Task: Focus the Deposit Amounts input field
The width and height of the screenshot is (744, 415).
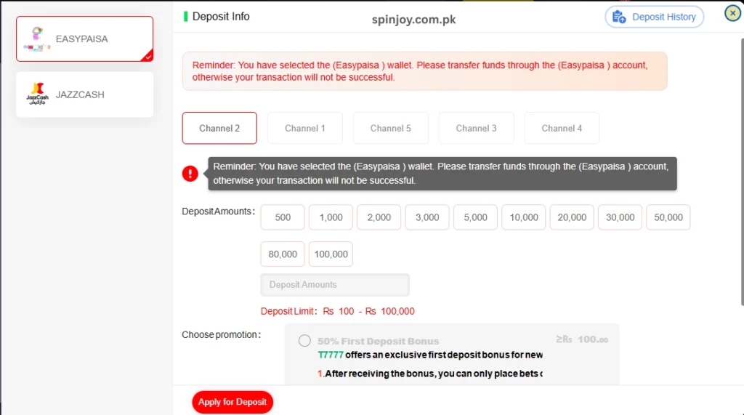Action: [x=335, y=285]
